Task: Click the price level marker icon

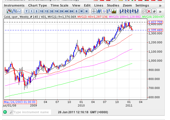Action: pyautogui.click(x=109, y=11)
